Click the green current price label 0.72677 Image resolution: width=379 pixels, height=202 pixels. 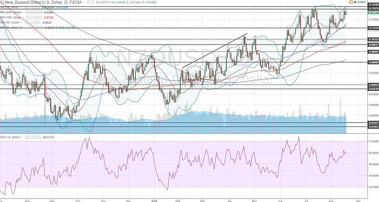[373, 12]
